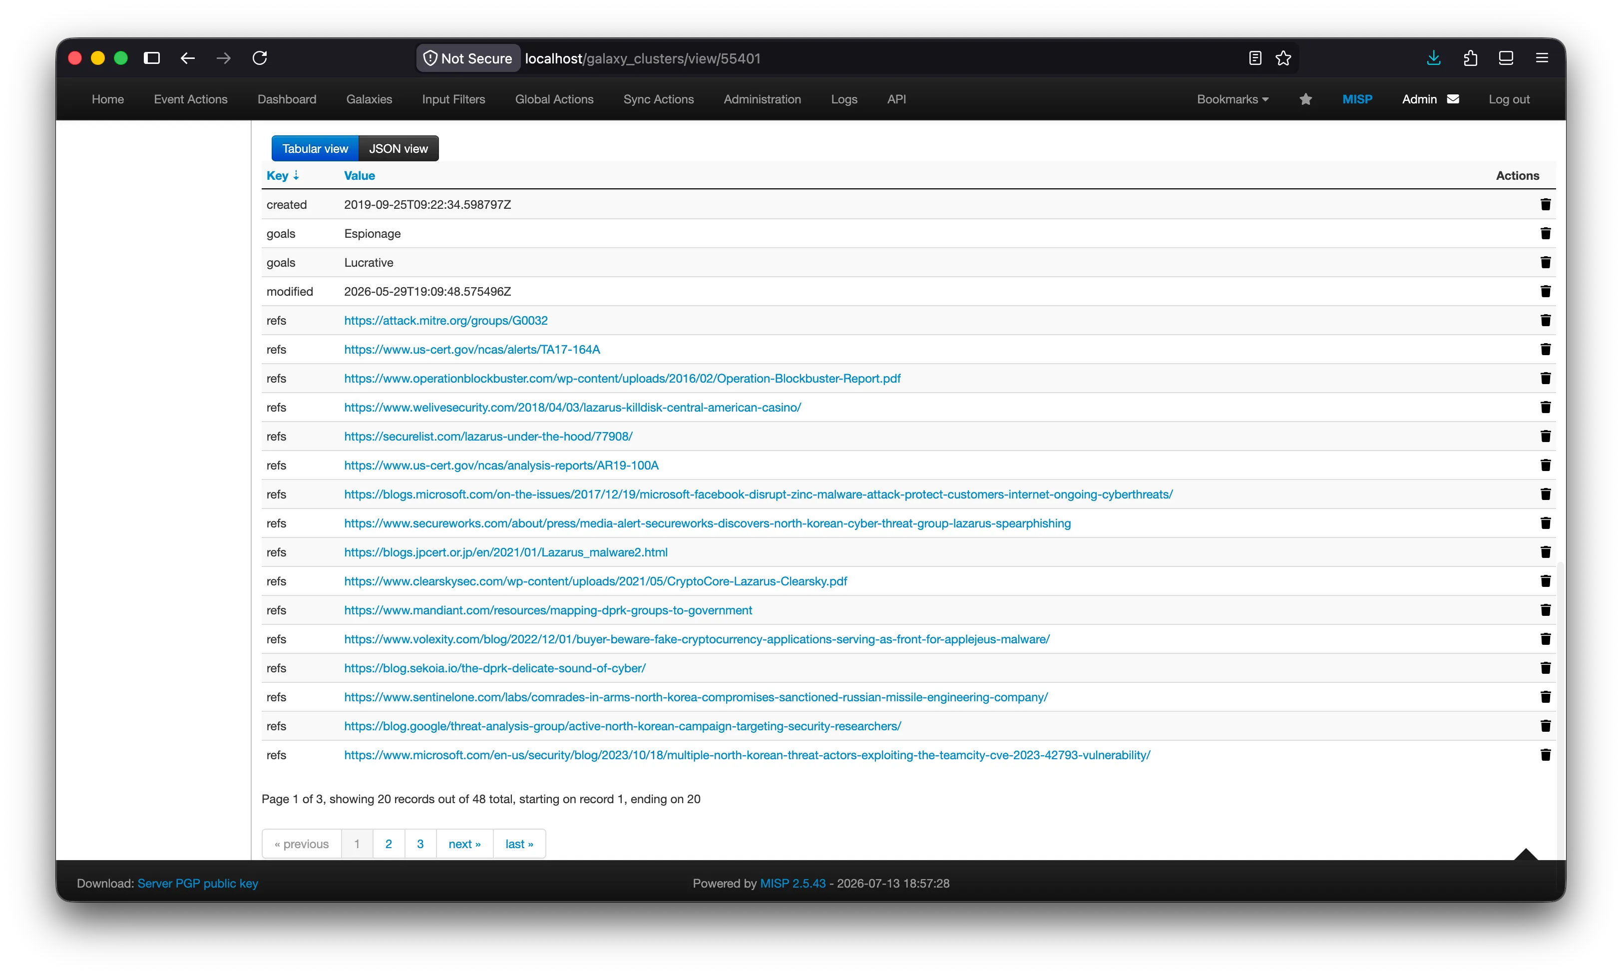Delete the securelist lazarus-under-the-hood ref row

(1545, 436)
